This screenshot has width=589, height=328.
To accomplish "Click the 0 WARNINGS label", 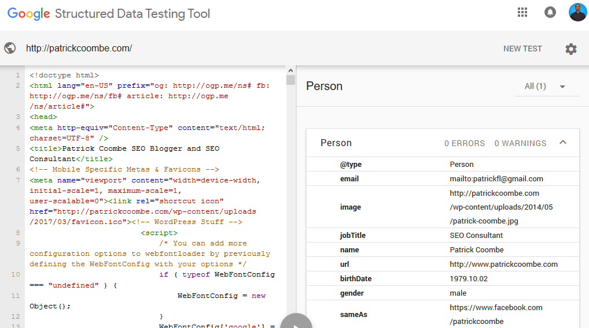I will (520, 144).
